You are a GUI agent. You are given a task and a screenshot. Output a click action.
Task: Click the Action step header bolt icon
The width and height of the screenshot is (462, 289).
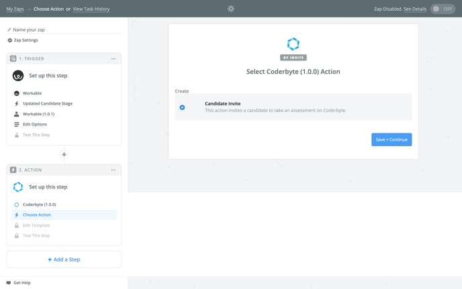click(x=13, y=170)
